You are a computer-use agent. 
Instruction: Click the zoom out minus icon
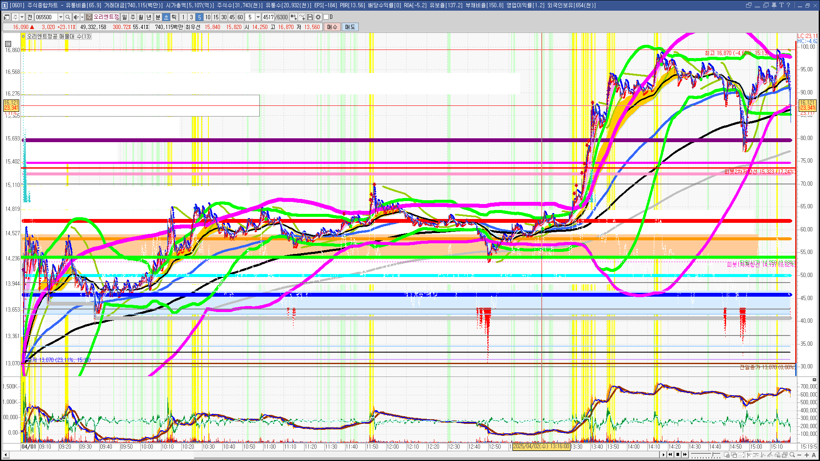tap(799, 455)
